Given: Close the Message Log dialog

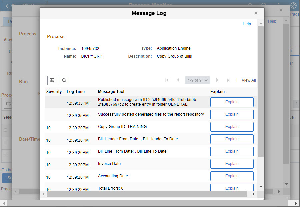Looking at the screenshot, I should coord(256,13).
